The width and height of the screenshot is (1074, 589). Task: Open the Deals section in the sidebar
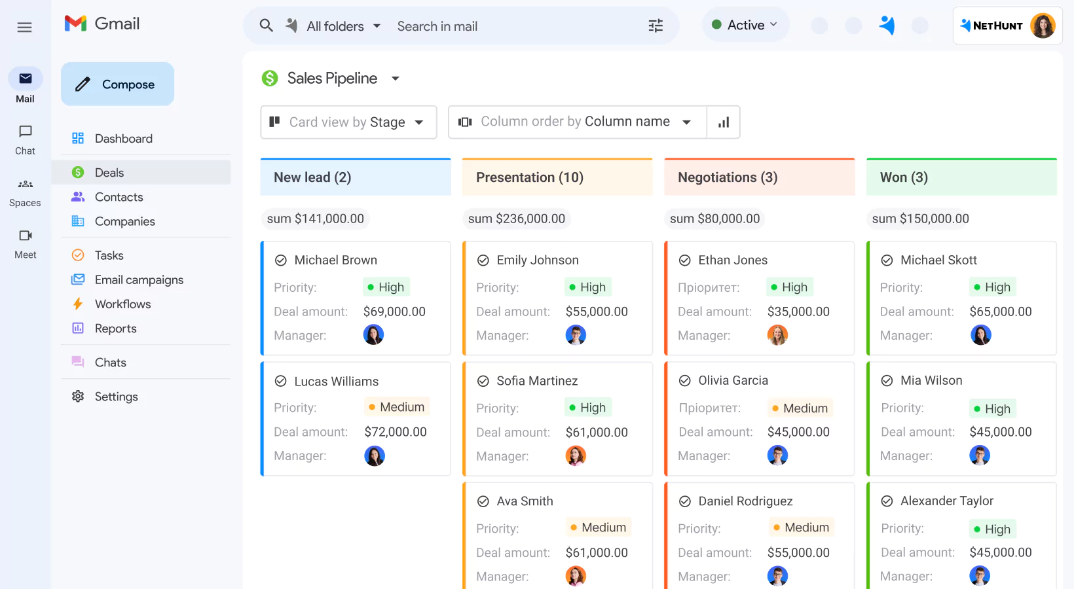click(109, 172)
